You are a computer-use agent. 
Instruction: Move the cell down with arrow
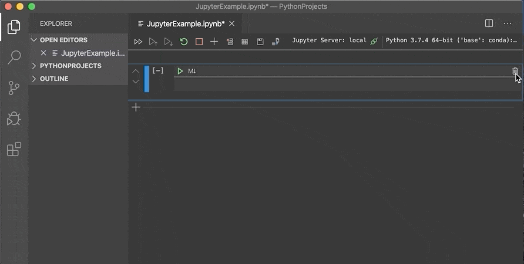tap(135, 81)
